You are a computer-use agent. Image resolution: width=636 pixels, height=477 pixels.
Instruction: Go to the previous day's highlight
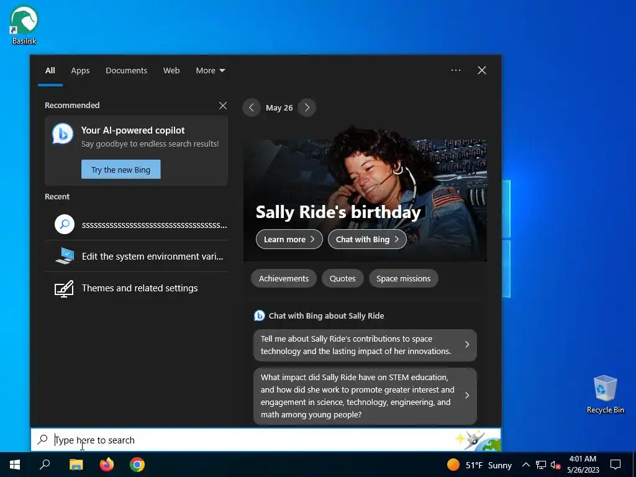[252, 107]
